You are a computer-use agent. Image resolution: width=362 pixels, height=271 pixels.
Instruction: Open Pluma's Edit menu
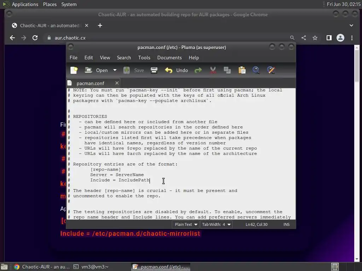pyautogui.click(x=89, y=58)
